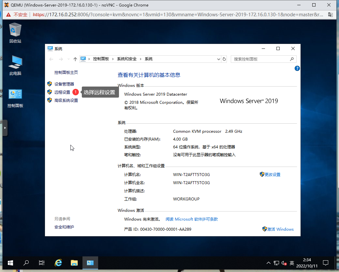339x272 pixels.
Task: Select the 控制面板 desktop icon
Action: click(x=15, y=98)
